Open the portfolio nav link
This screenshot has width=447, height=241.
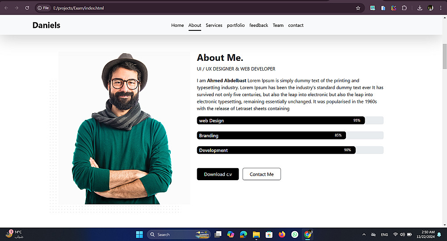tap(236, 25)
